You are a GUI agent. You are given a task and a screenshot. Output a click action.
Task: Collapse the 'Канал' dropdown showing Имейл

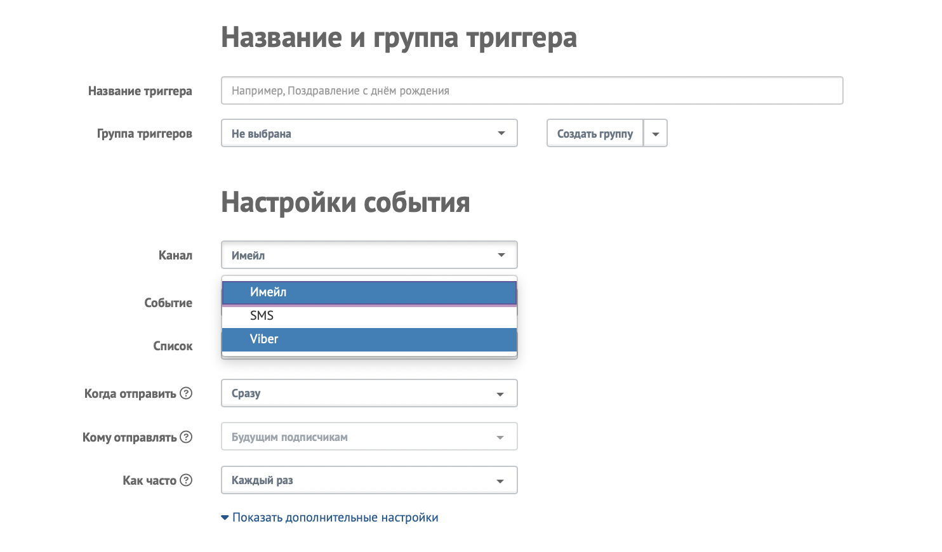pos(369,255)
